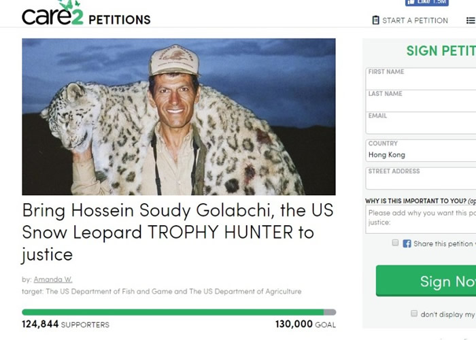
Task: Click the Facebook icon beside Share this petition
Action: pos(407,243)
